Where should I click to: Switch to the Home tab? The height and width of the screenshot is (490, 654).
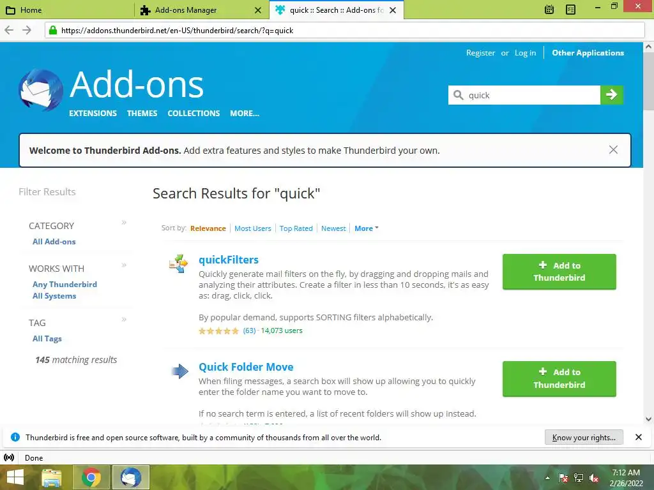pos(67,10)
